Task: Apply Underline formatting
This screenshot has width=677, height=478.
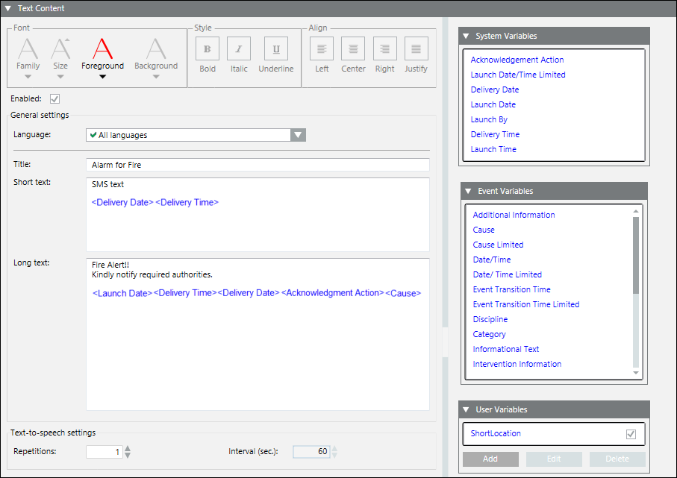Action: [276, 49]
